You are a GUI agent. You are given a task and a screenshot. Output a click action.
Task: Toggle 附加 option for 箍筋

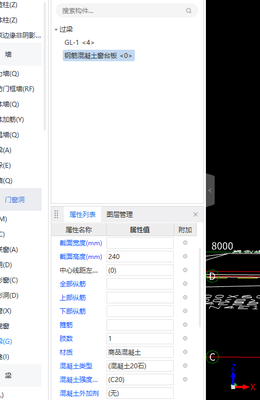[x=185, y=325]
